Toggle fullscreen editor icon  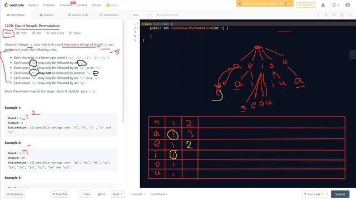350,15
